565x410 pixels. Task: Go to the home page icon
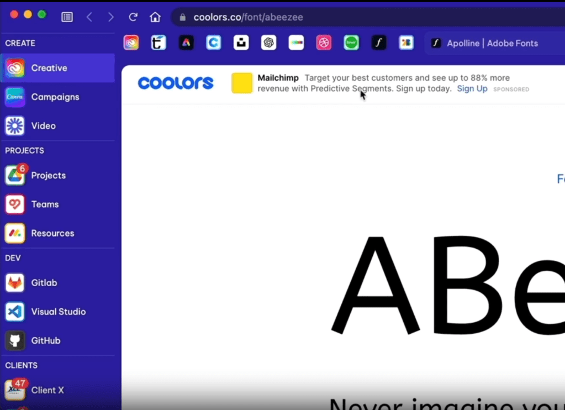pyautogui.click(x=155, y=17)
